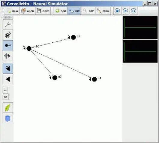The height and width of the screenshot is (143, 159).
Task: Minimize the Cervelletto window
Action: point(145,4)
